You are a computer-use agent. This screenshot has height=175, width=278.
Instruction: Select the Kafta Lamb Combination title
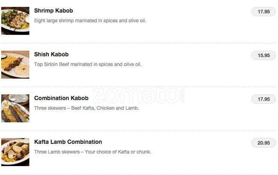click(68, 142)
